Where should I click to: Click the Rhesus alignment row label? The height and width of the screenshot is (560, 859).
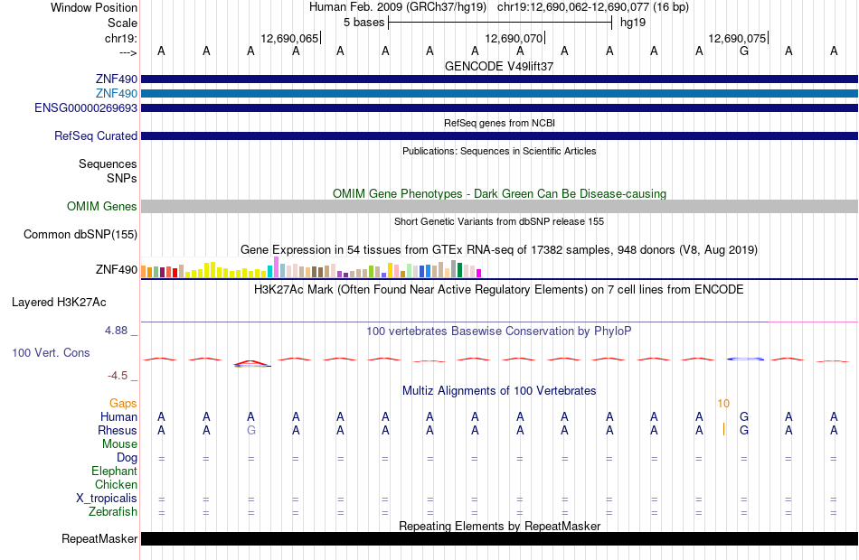(x=118, y=430)
